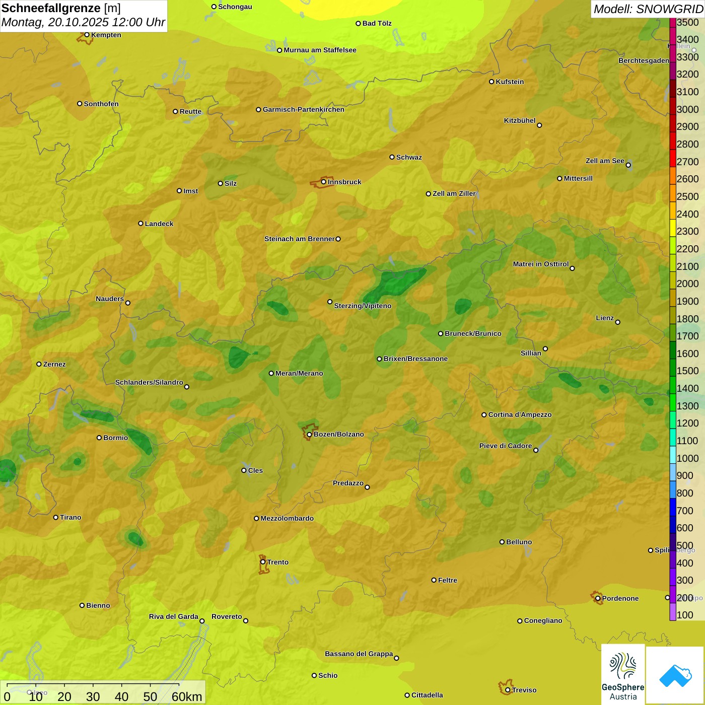The width and height of the screenshot is (705, 705).
Task: Select the Kempten city marker dot
Action: tap(87, 35)
